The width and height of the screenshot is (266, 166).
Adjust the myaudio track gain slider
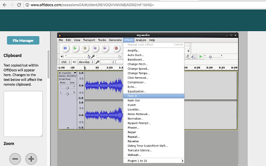coord(67,88)
